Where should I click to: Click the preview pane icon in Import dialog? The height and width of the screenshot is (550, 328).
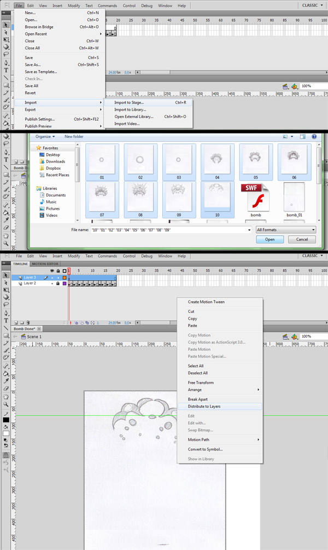[302, 136]
